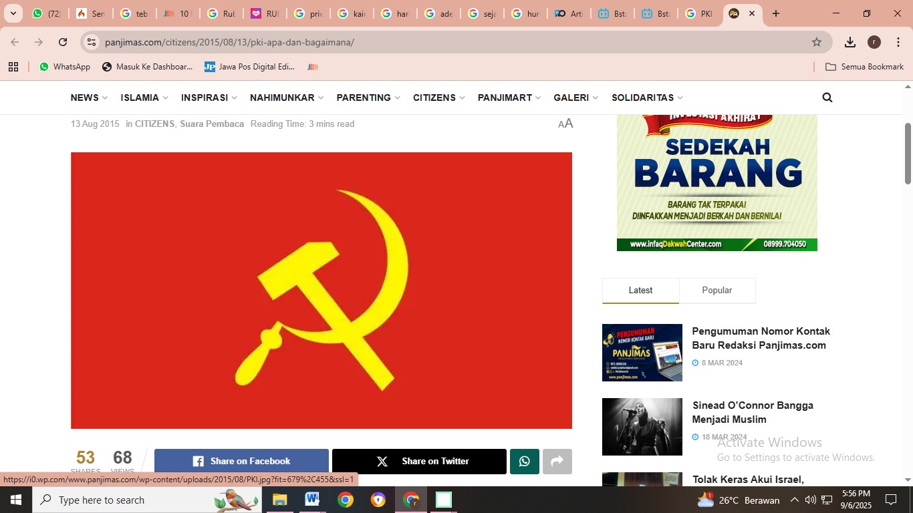Open the Windows Start menu

pyautogui.click(x=16, y=500)
